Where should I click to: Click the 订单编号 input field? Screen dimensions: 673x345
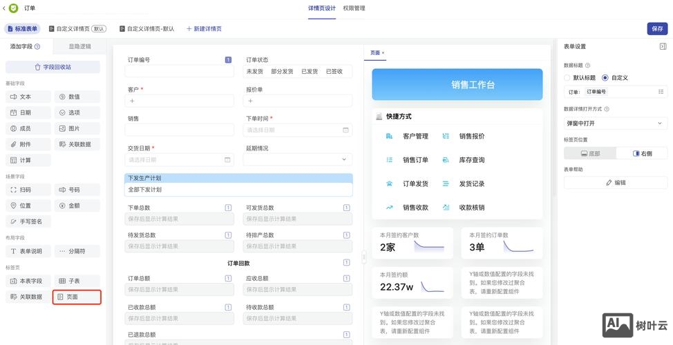point(180,71)
